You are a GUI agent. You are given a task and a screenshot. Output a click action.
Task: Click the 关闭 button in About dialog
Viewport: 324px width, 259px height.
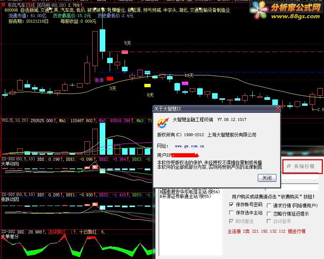click(267, 178)
